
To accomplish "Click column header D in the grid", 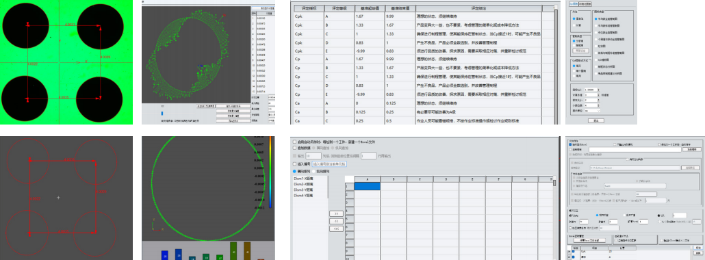I will coord(446,179).
